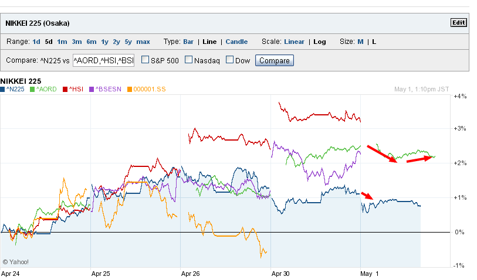Enable the S&P 500 checkbox

[x=145, y=60]
